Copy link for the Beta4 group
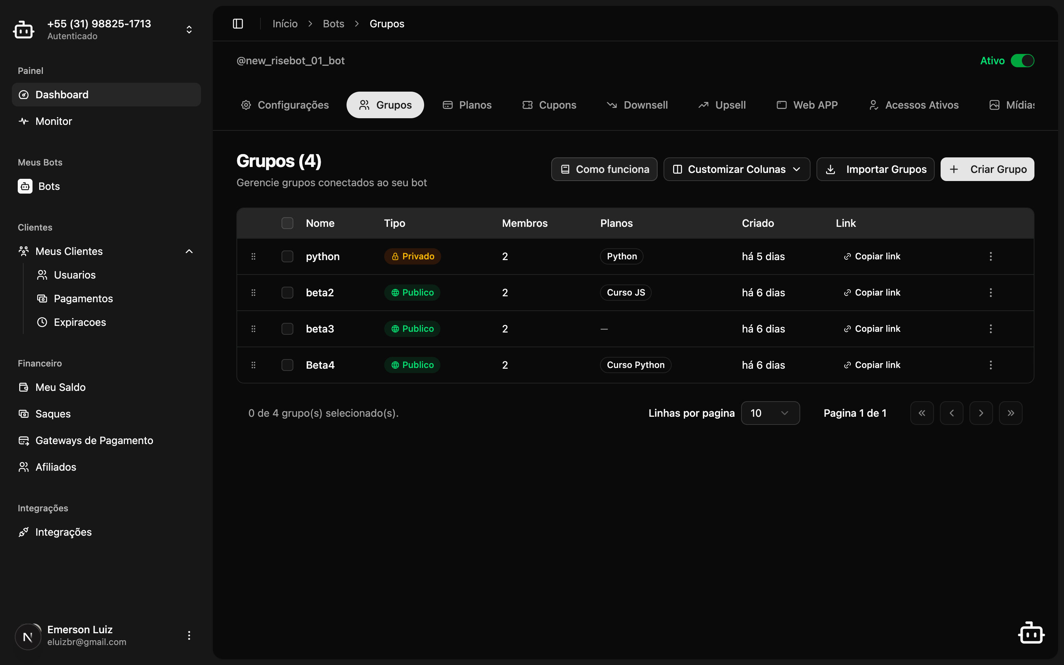Viewport: 1064px width, 665px height. 872,365
